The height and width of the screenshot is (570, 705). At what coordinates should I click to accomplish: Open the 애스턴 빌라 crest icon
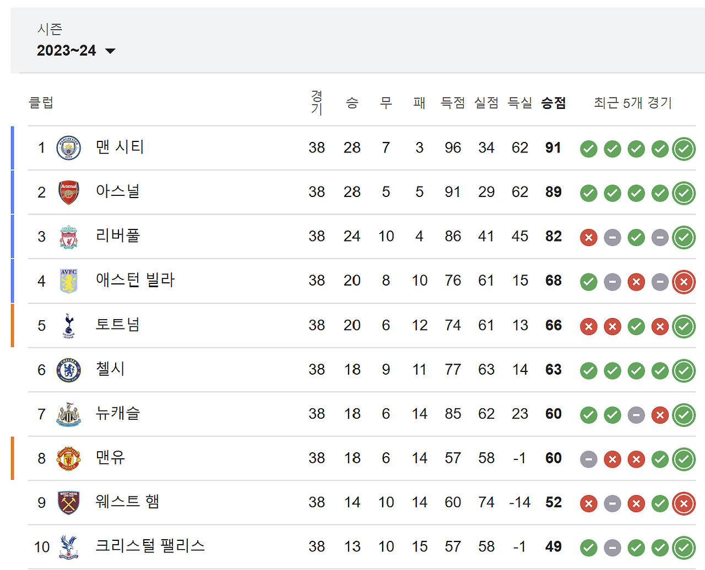(68, 281)
